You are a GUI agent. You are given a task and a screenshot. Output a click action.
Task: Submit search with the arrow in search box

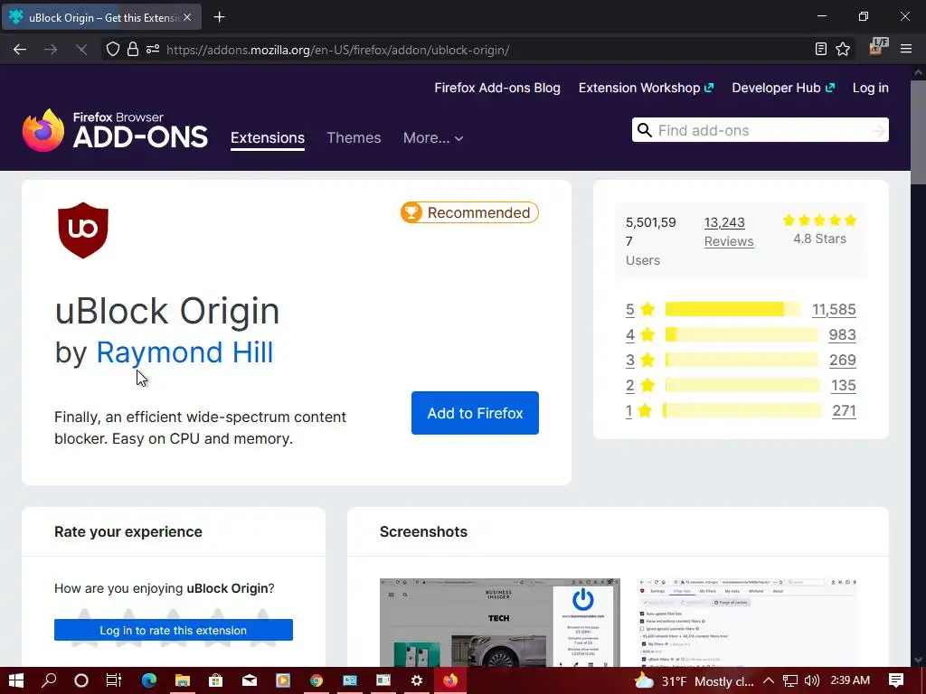[877, 130]
